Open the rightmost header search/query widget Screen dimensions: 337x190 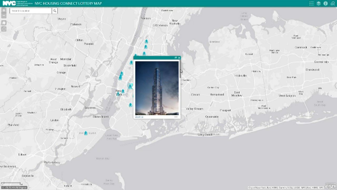[333, 3]
